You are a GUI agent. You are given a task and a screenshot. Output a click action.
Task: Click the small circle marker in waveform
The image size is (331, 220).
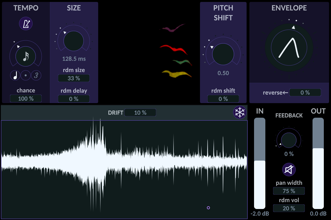208,208
